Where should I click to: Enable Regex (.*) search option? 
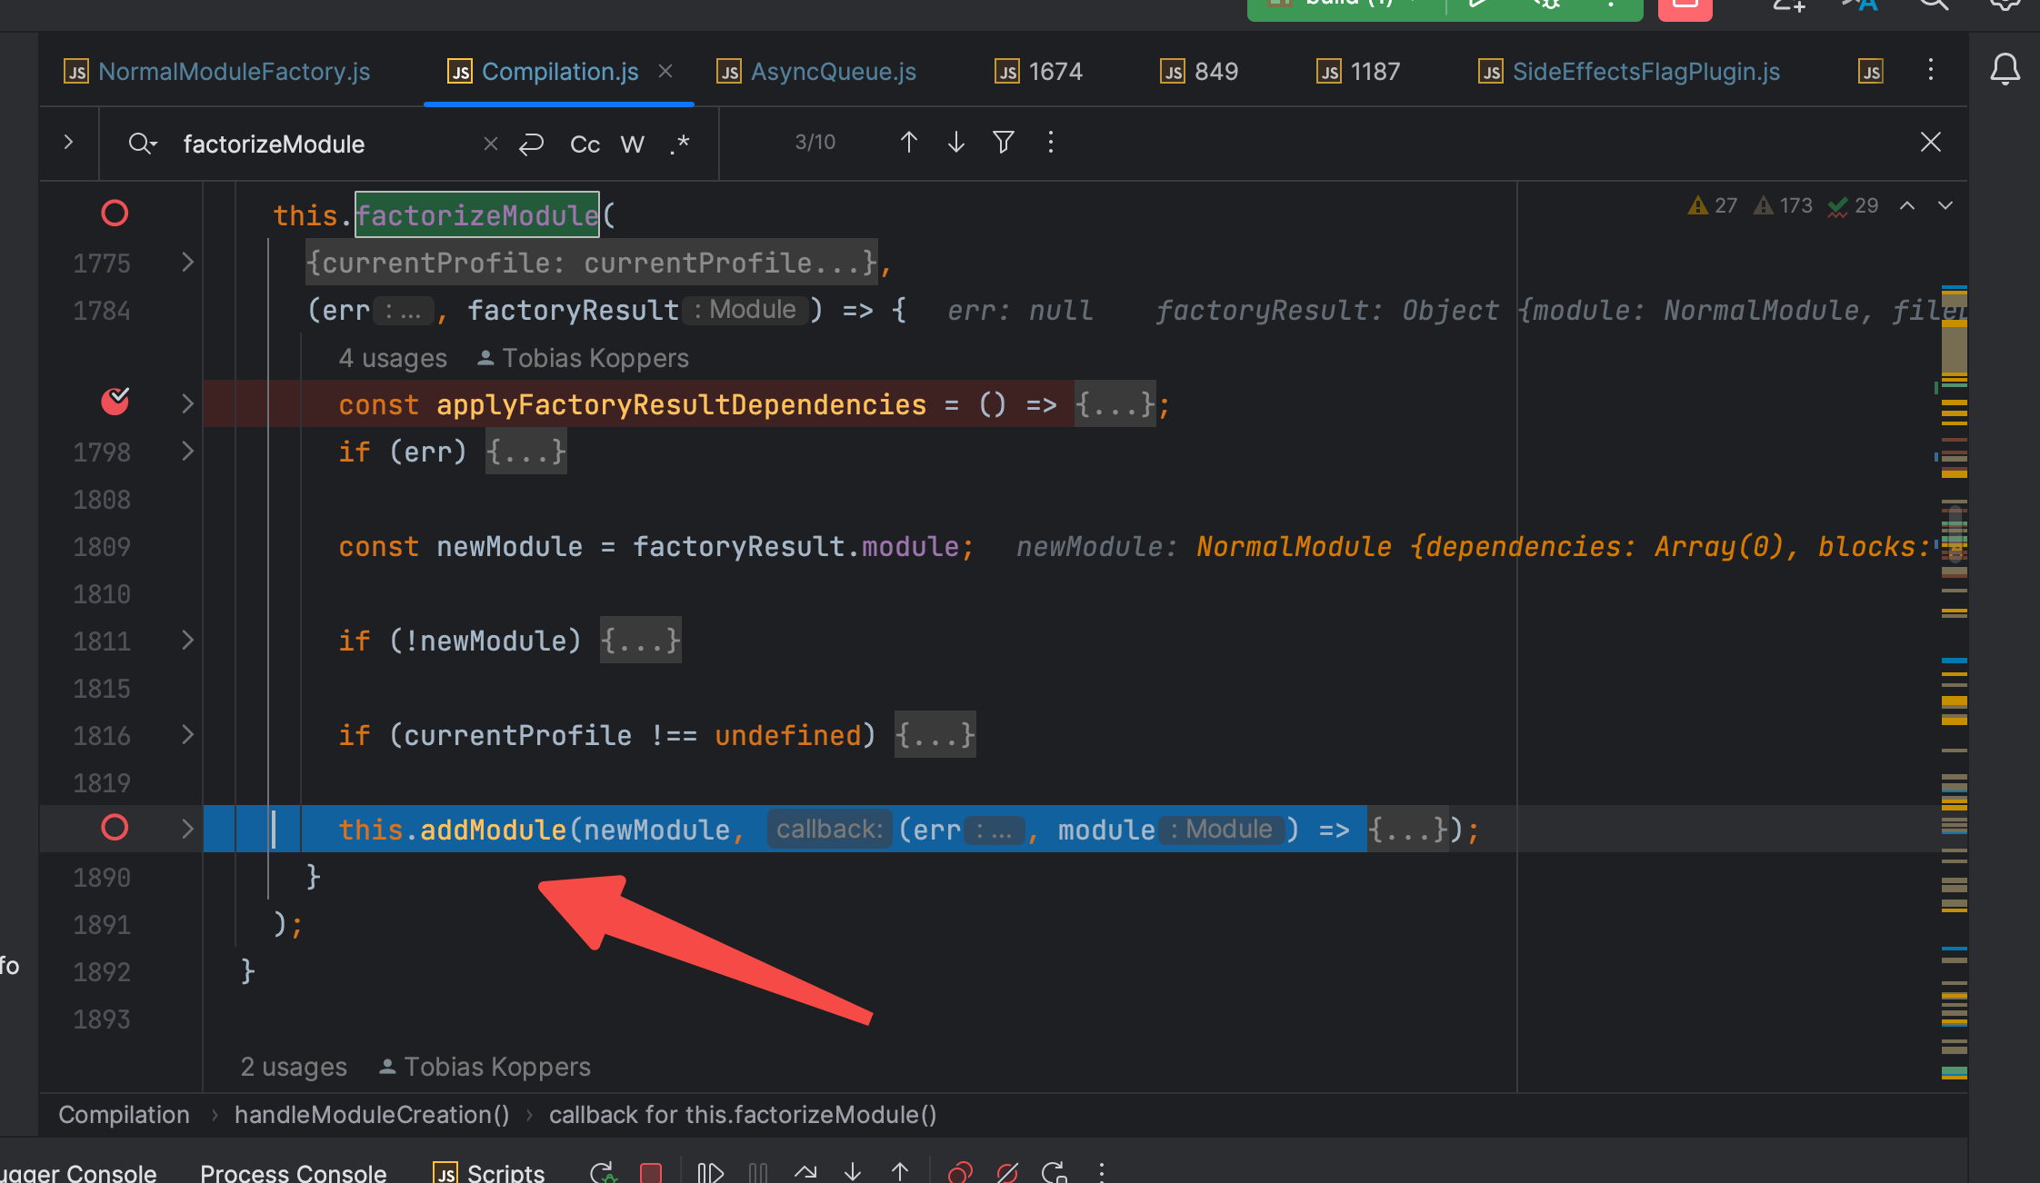679,144
